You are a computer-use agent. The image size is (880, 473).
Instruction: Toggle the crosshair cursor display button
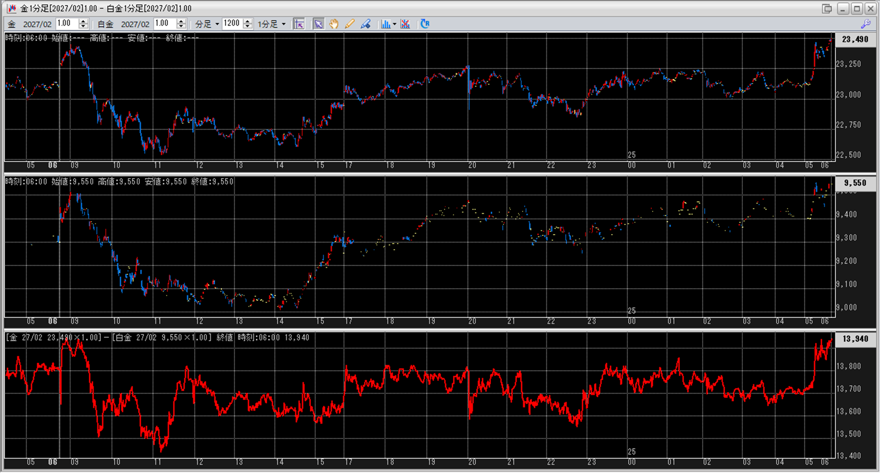299,24
